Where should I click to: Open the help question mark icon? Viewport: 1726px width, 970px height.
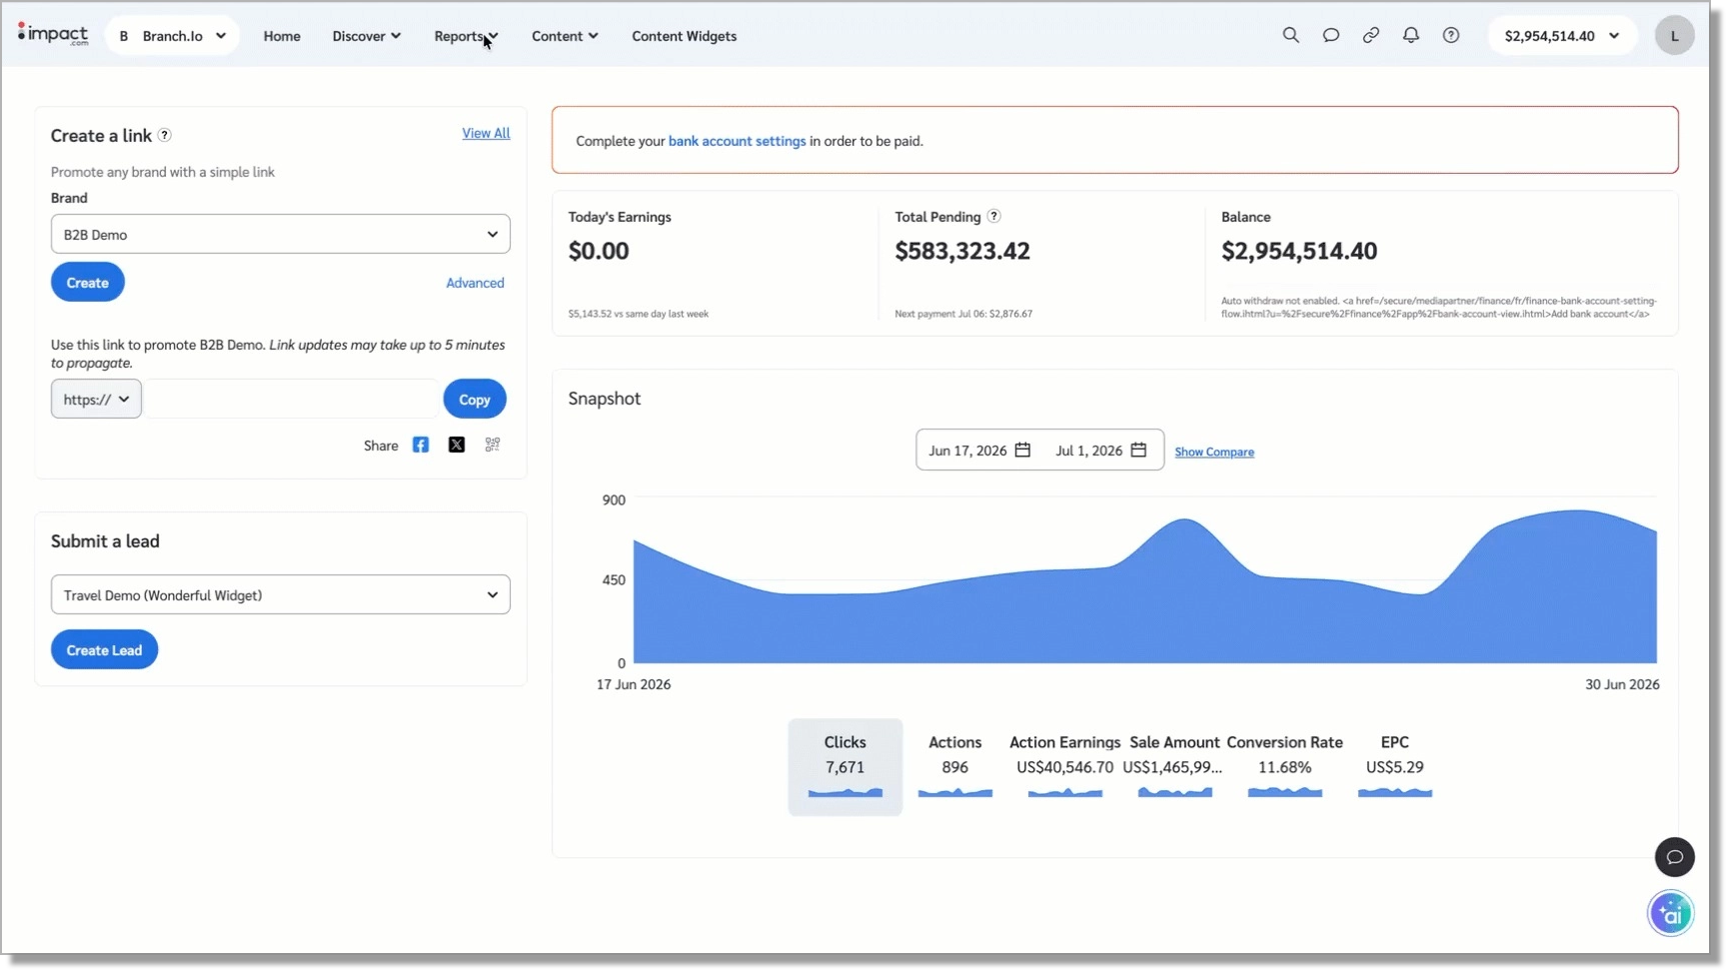click(x=1450, y=35)
